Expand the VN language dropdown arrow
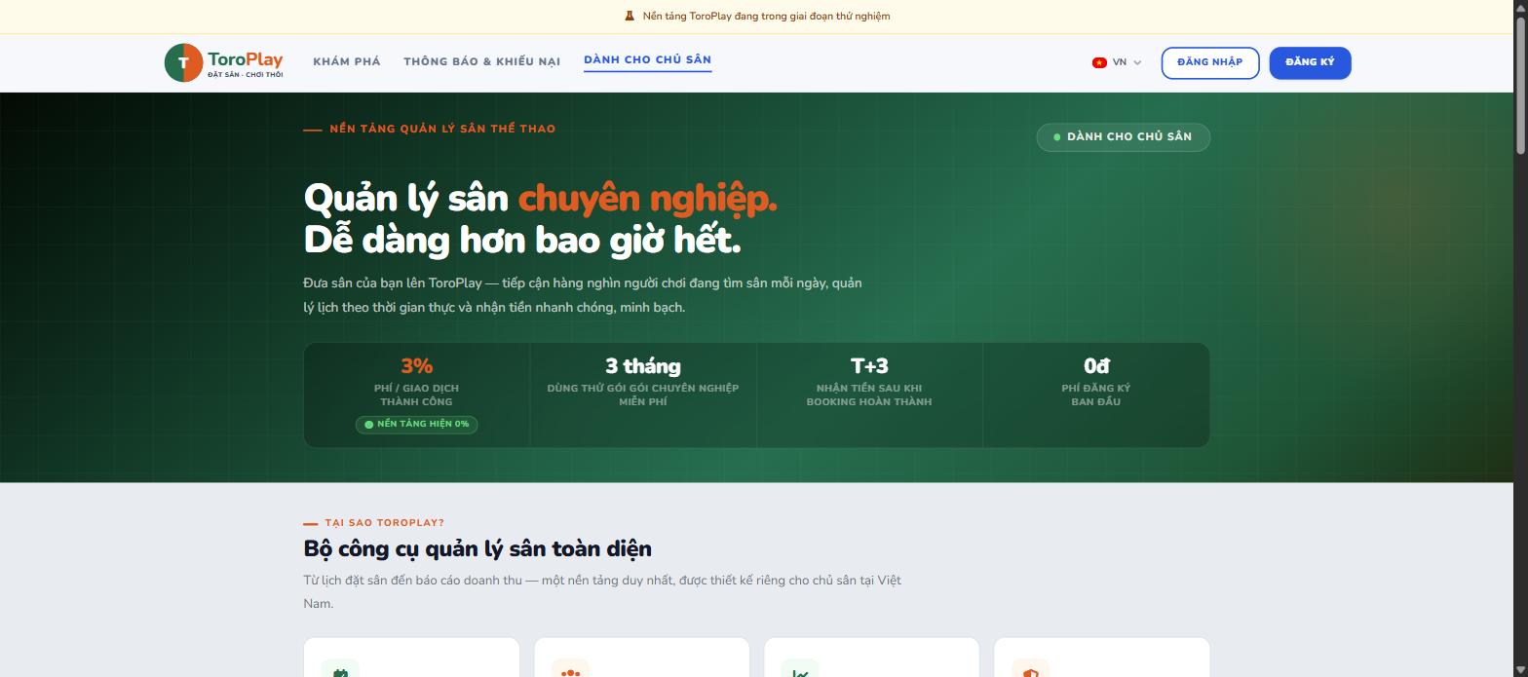This screenshot has height=677, width=1528. 1137,62
